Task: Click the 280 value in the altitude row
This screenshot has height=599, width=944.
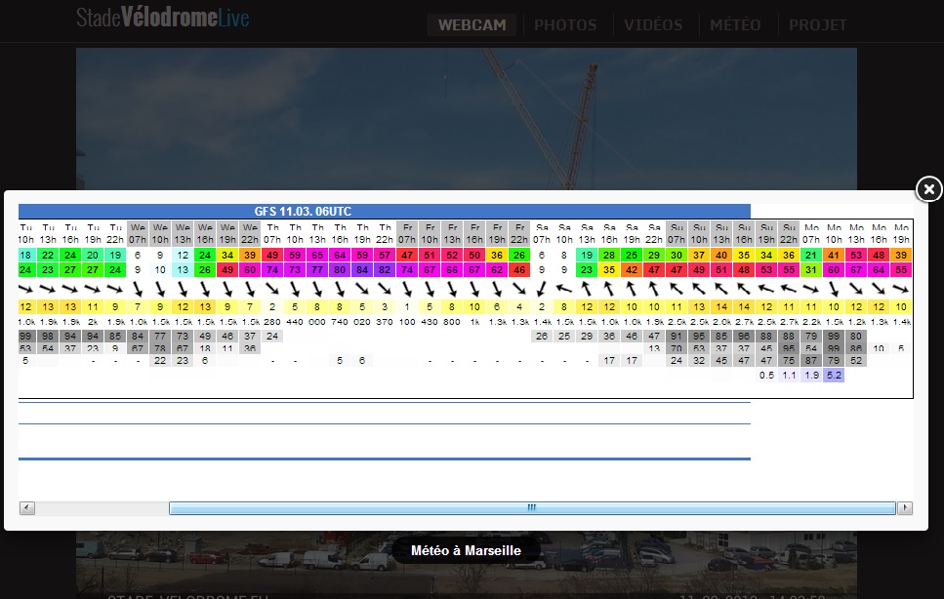Action: (x=272, y=322)
